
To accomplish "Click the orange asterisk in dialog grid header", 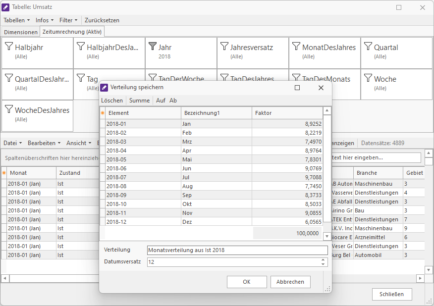I will tap(103, 113).
